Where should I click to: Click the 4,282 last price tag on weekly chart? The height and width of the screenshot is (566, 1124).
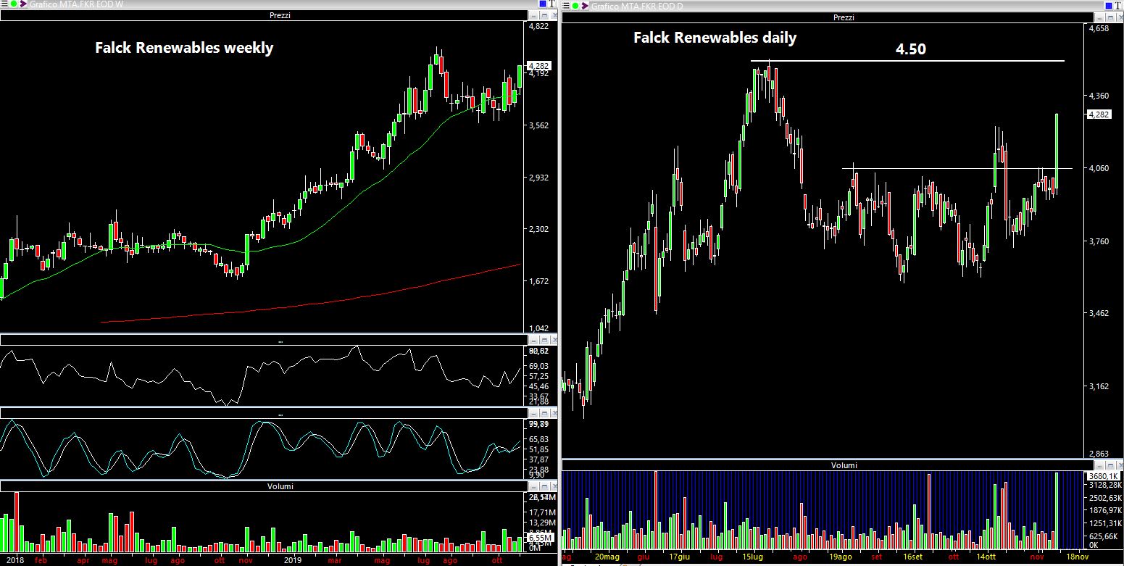click(541, 65)
